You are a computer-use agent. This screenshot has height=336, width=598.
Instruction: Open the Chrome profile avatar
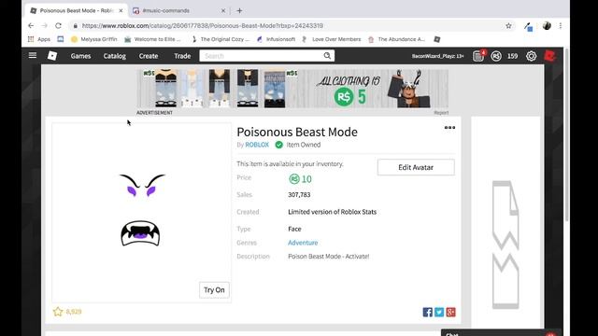[547, 25]
